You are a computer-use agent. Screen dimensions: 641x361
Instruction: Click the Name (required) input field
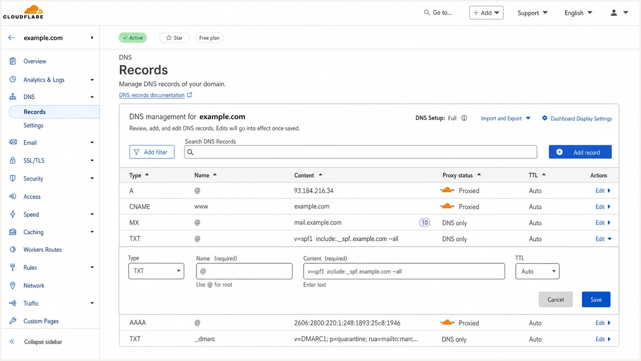tap(244, 271)
